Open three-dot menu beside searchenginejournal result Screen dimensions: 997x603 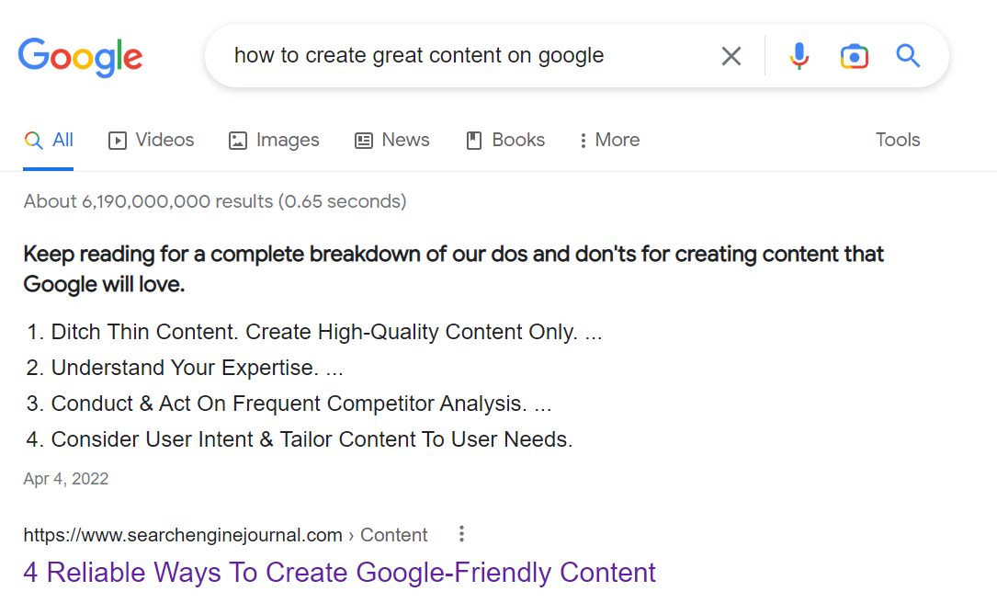[x=461, y=534]
